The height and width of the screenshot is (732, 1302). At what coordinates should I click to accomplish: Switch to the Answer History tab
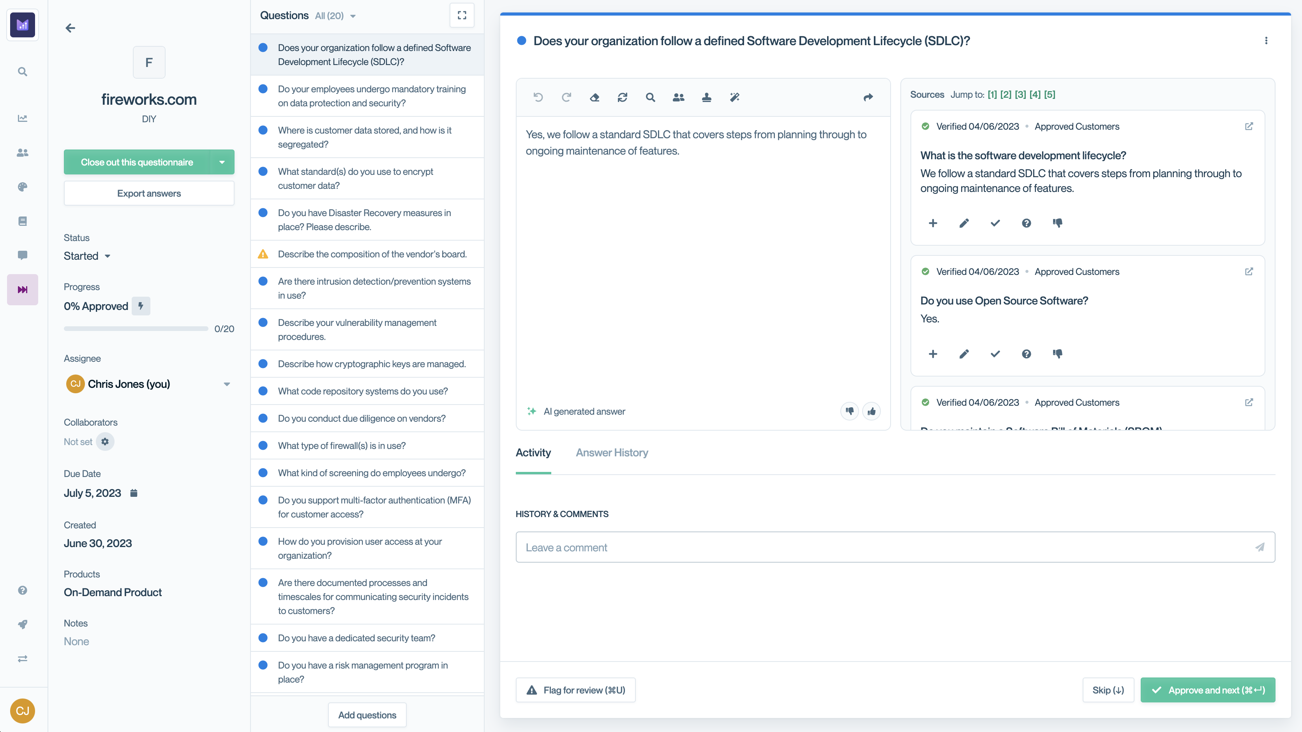pyautogui.click(x=612, y=453)
